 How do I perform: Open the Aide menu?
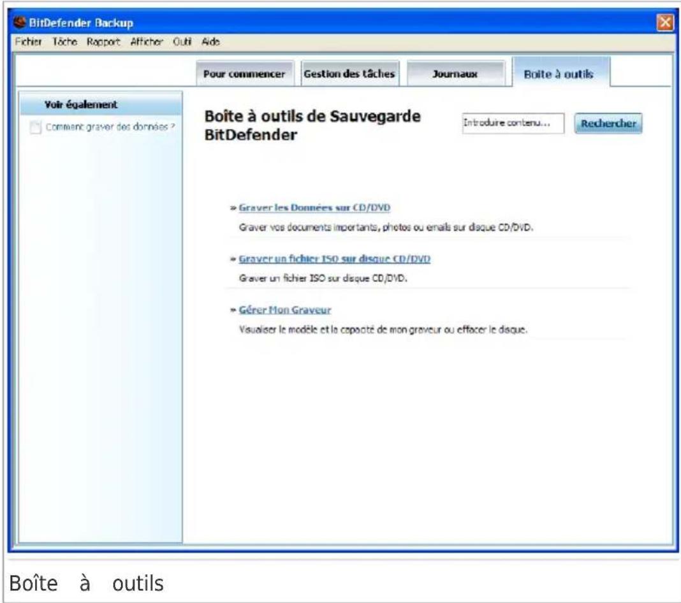[x=210, y=41]
